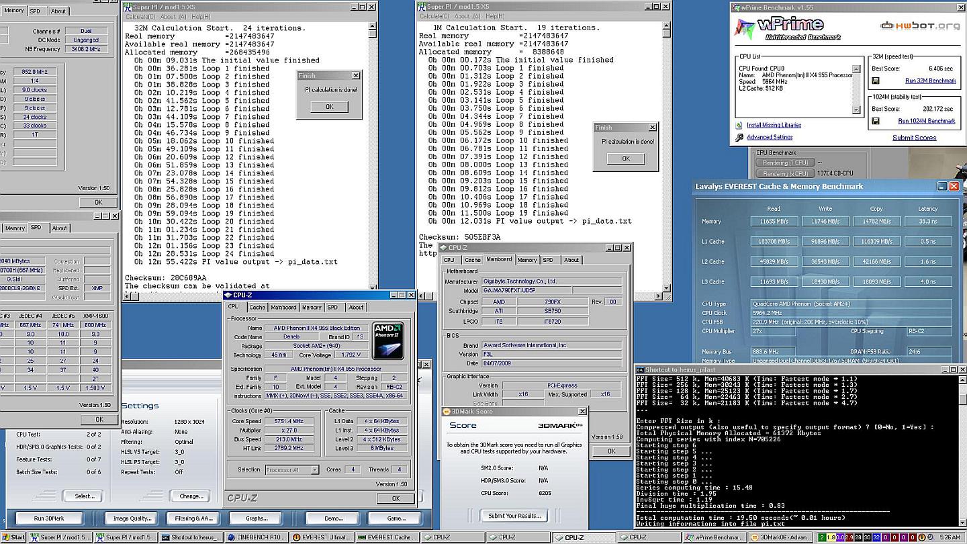
Task: Click the wPrime multicolor logo
Action: click(745, 29)
